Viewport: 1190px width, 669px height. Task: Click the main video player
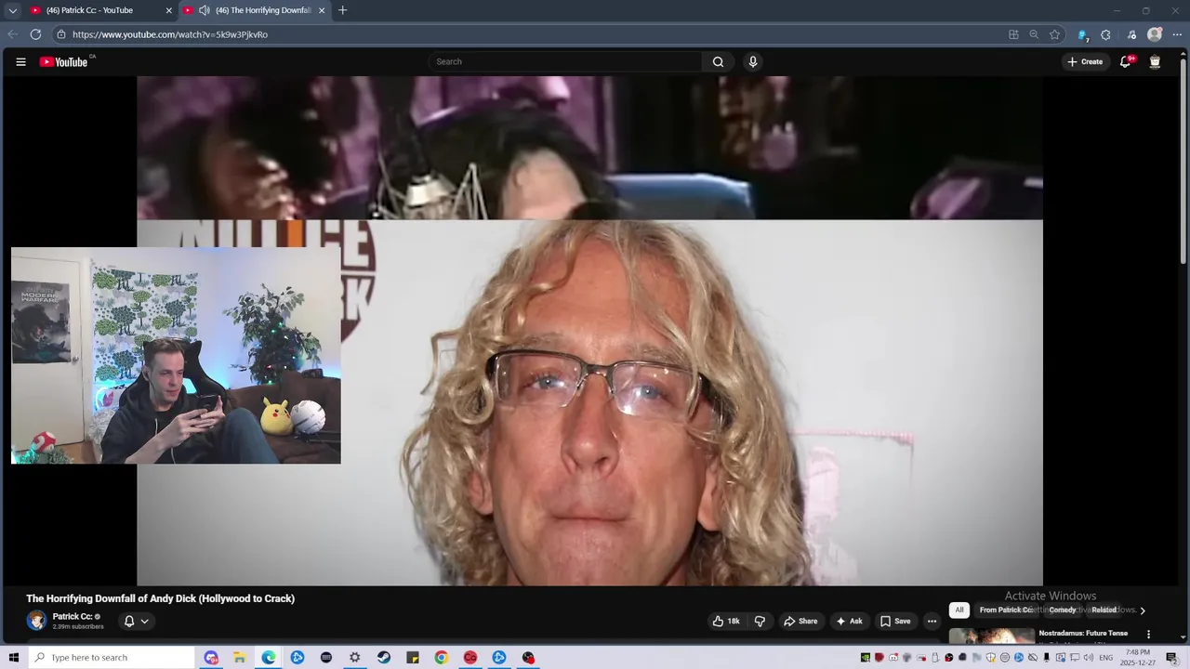point(589,331)
